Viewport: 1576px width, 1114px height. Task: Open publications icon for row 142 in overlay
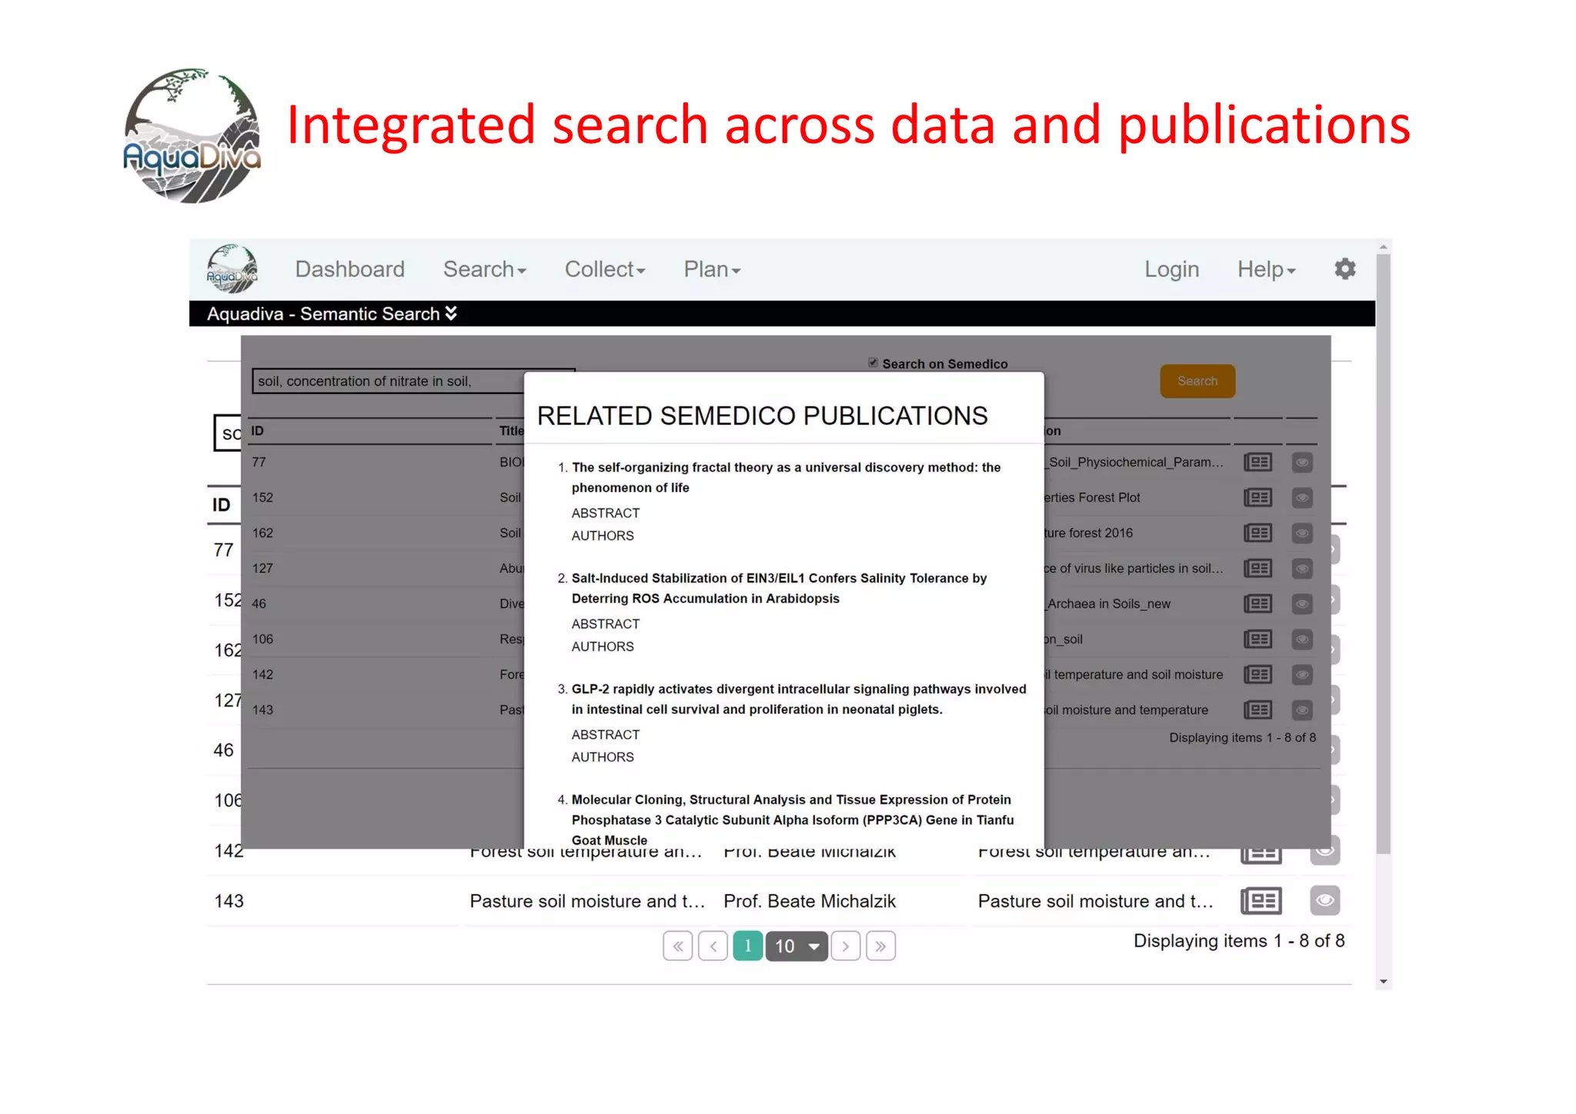(x=1257, y=675)
